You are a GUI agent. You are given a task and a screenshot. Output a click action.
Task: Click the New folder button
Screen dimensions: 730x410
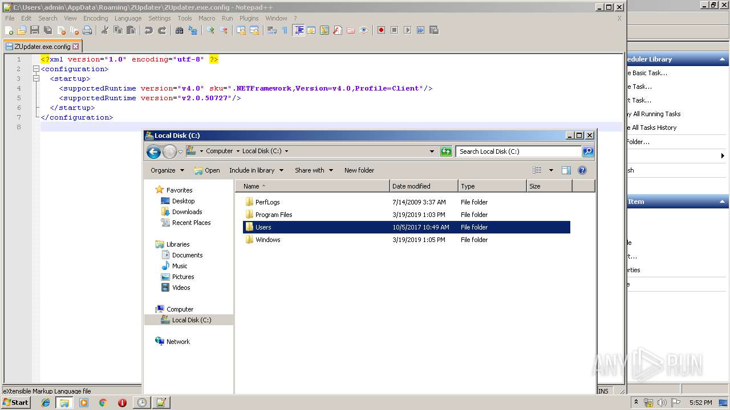(359, 170)
